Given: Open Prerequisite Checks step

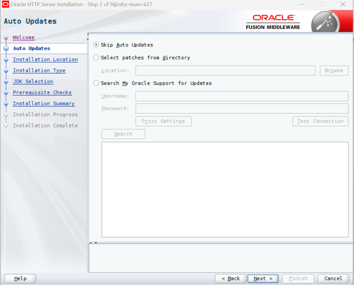Looking at the screenshot, I should pyautogui.click(x=42, y=93).
